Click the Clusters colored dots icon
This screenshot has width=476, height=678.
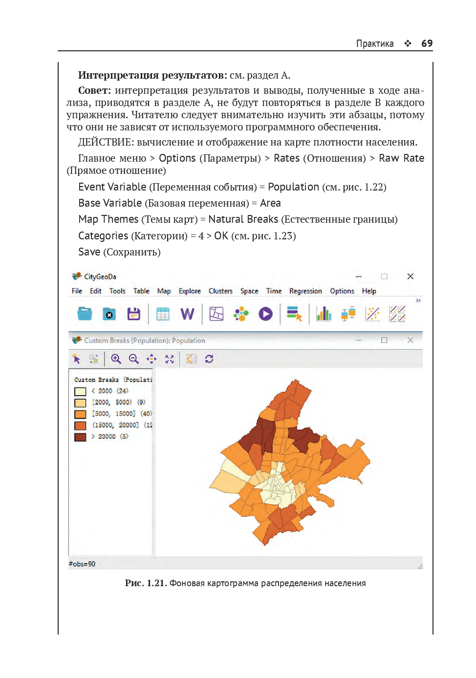point(241,314)
